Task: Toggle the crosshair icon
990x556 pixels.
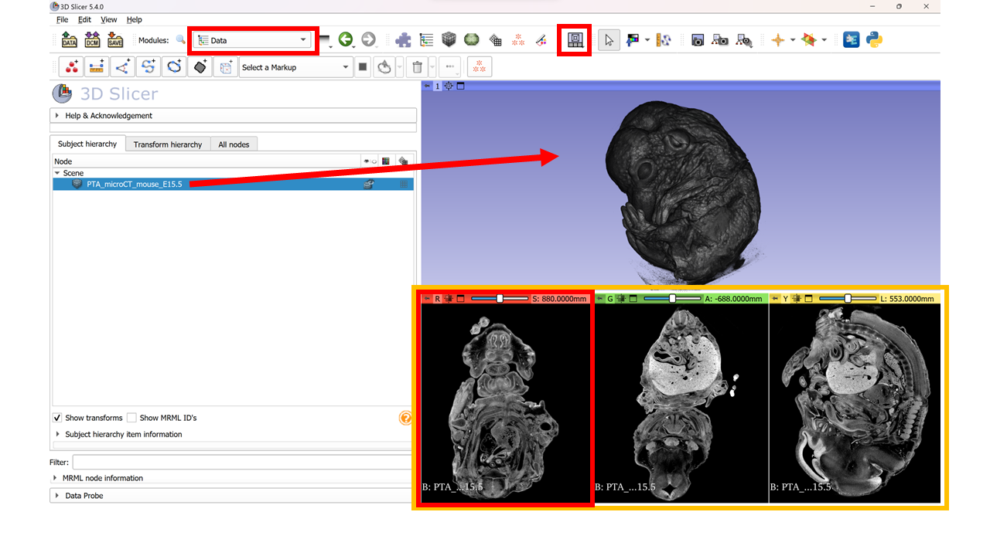Action: point(778,40)
